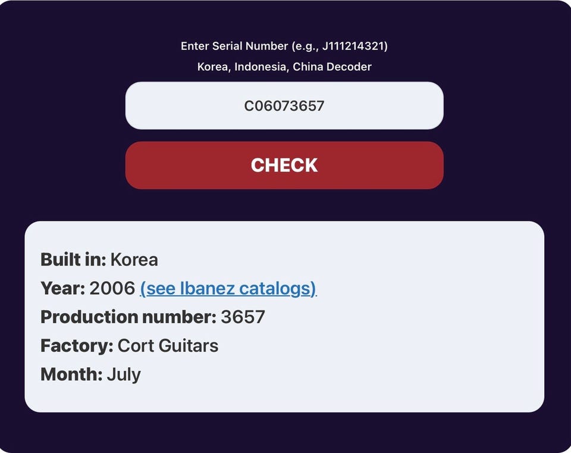Click the serial number input field

coord(284,106)
